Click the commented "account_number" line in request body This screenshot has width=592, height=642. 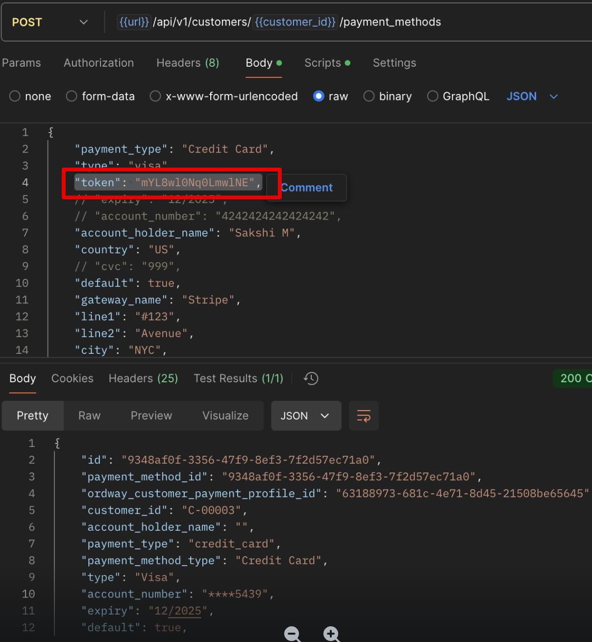pyautogui.click(x=208, y=216)
